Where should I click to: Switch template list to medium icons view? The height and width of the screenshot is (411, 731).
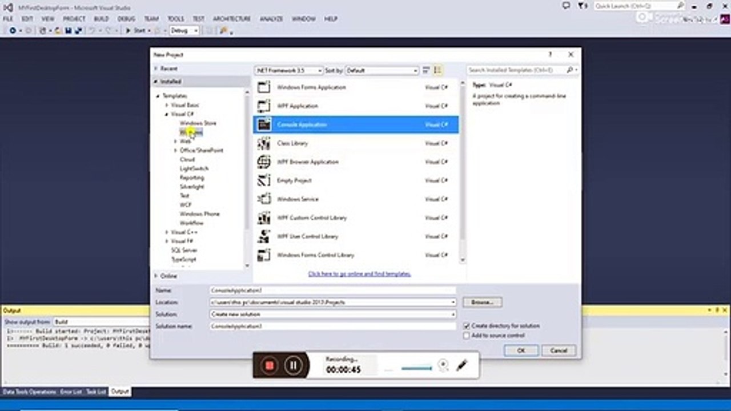tap(438, 70)
